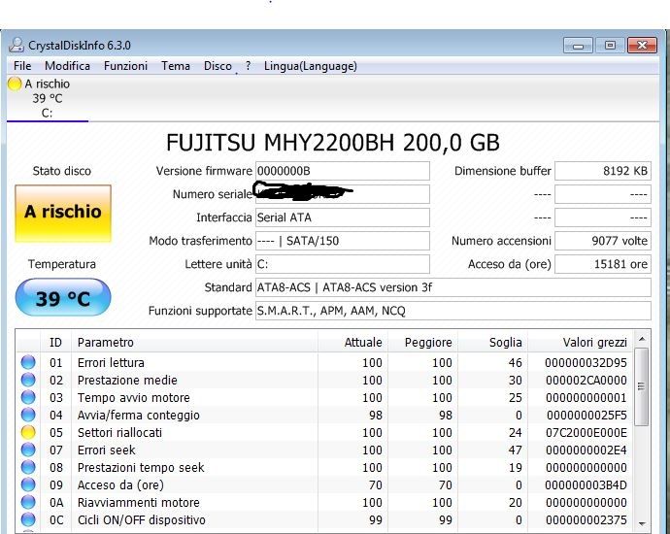670x534 pixels.
Task: Click the yellow warning dot for Settori riallocati
Action: point(28,432)
